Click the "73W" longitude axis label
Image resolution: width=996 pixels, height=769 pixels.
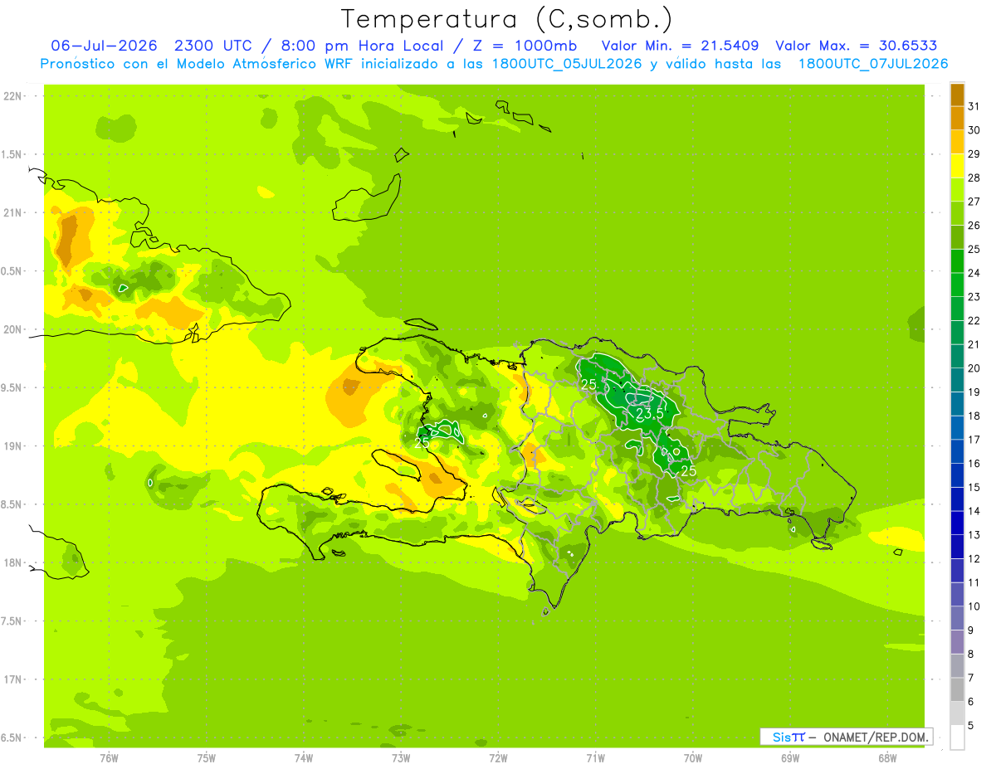coord(401,757)
